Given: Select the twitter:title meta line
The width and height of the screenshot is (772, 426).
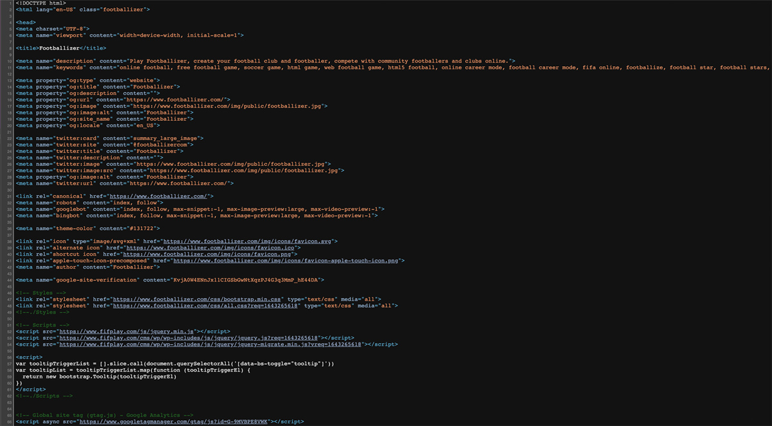Looking at the screenshot, I should point(99,151).
